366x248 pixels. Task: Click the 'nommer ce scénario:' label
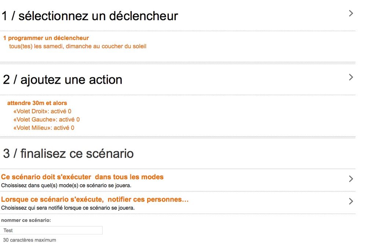(x=26, y=220)
